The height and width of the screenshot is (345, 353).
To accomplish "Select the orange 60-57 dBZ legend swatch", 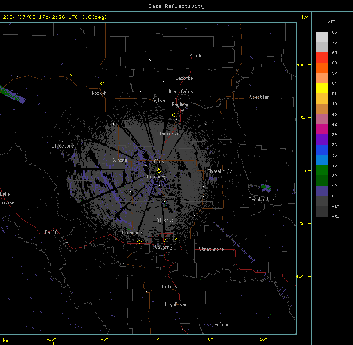I will pos(322,68).
